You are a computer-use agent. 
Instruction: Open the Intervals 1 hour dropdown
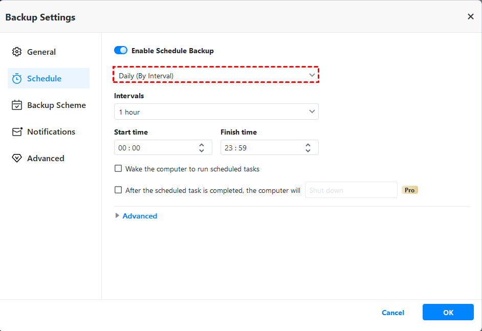[x=216, y=112]
